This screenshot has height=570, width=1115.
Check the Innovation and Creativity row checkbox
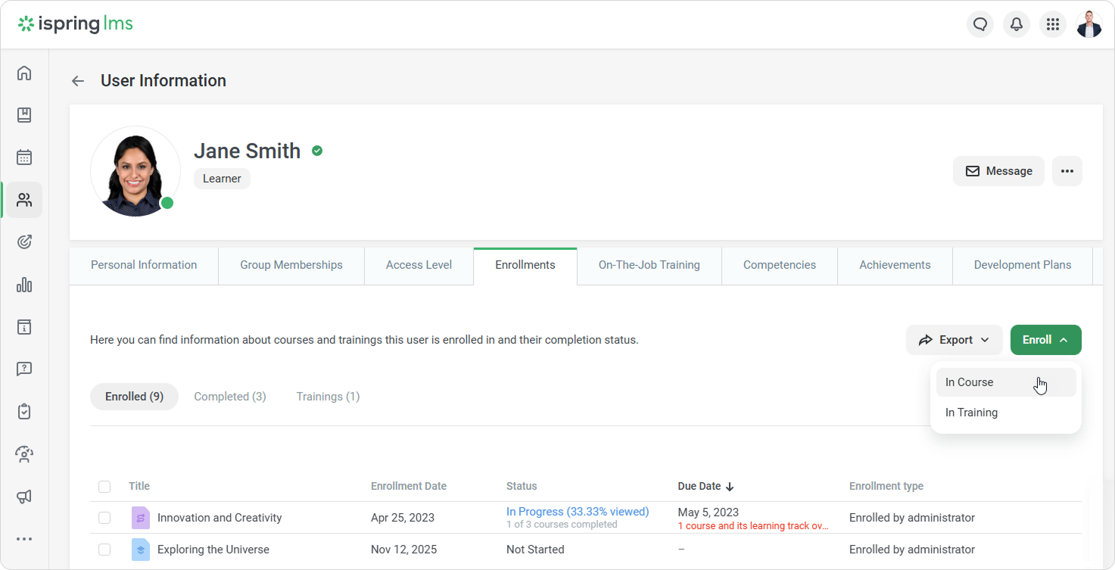tap(104, 518)
